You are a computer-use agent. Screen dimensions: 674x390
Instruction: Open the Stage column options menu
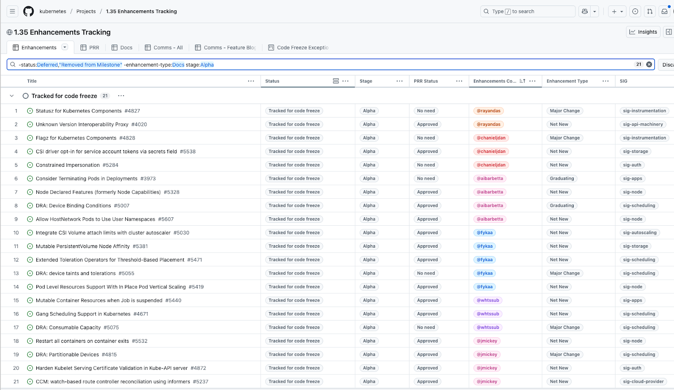click(399, 81)
